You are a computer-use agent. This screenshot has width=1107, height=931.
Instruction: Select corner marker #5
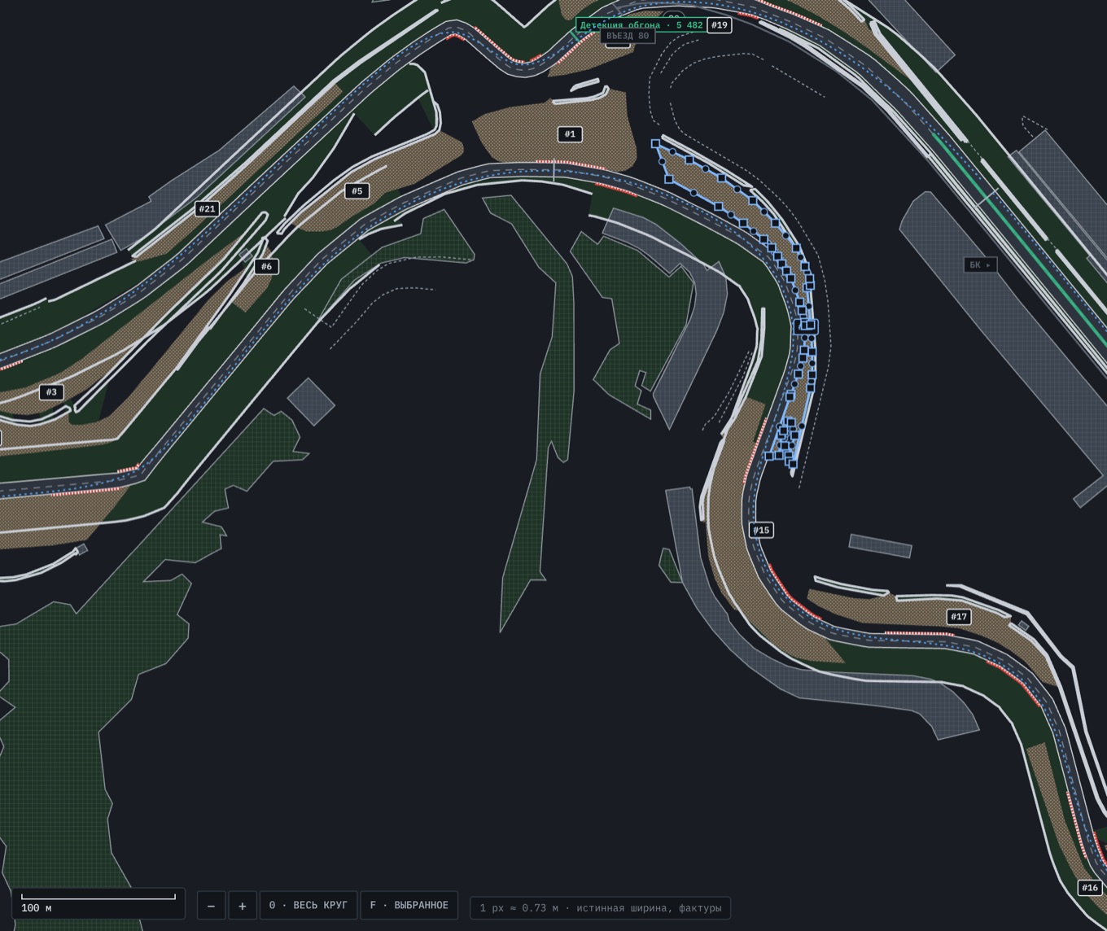(x=357, y=191)
